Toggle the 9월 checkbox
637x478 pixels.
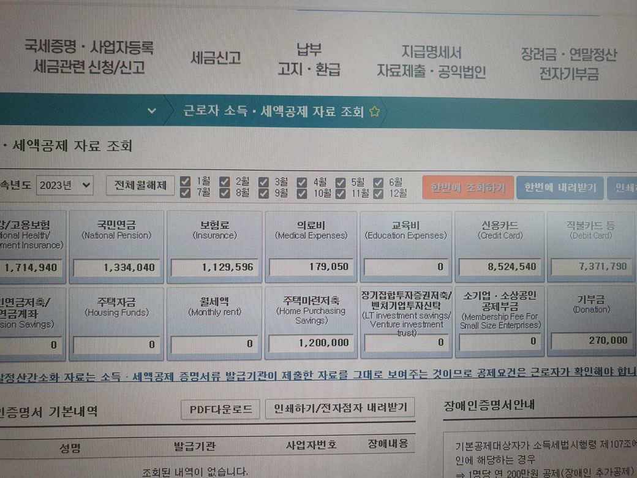point(263,194)
